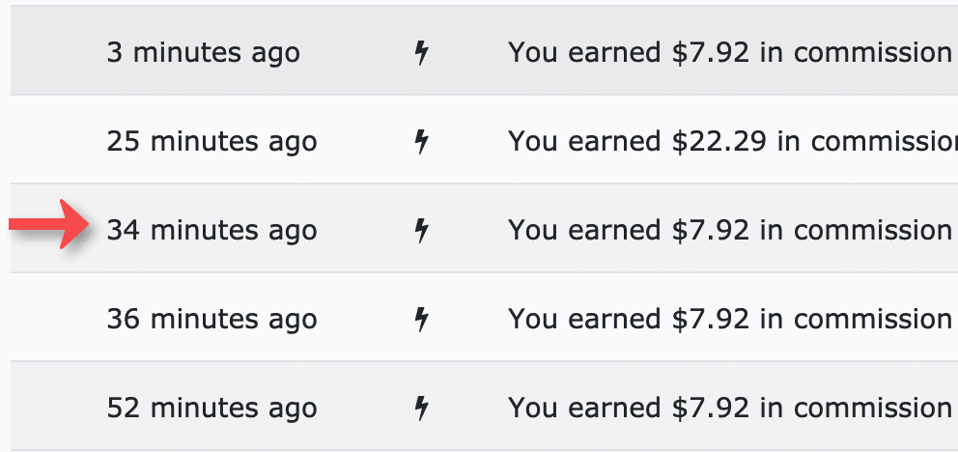Select the "25 minutes ago" timestamp

pos(212,142)
